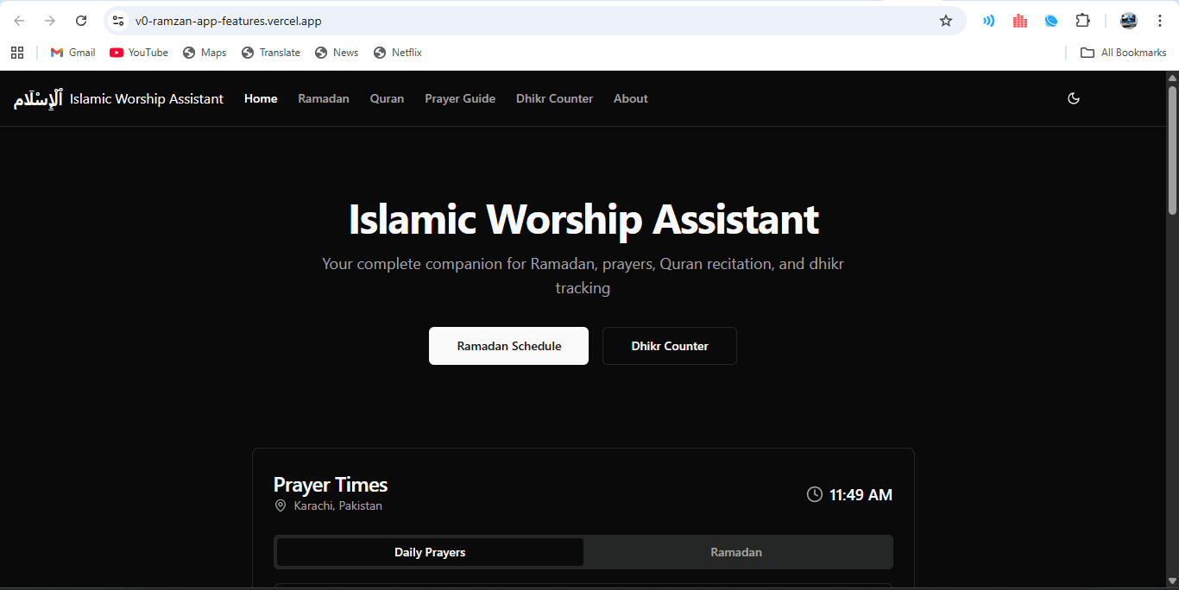Click the red bar-chart extension icon
1179x590 pixels.
(1020, 21)
